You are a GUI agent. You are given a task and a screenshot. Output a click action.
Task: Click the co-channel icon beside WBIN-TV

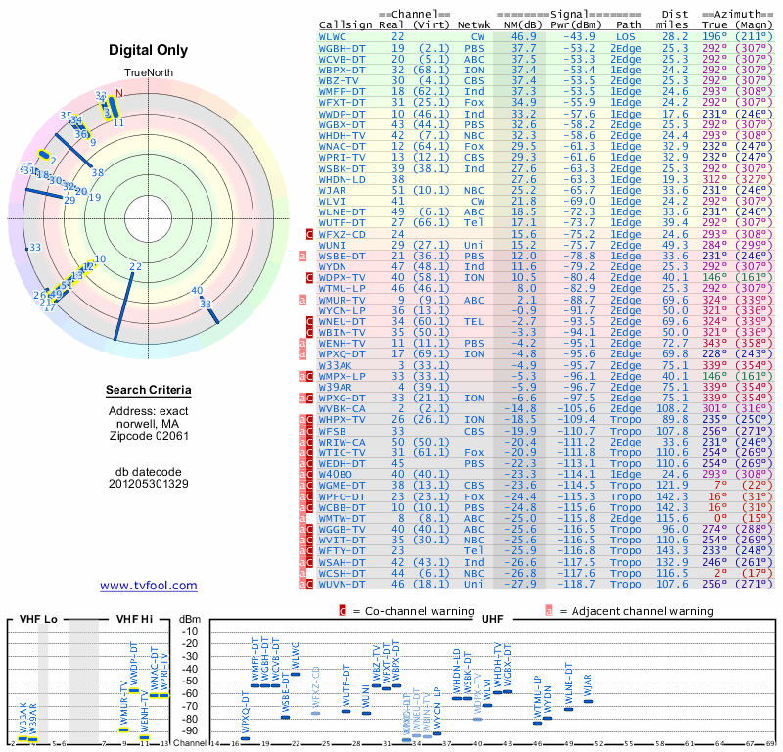[x=309, y=332]
